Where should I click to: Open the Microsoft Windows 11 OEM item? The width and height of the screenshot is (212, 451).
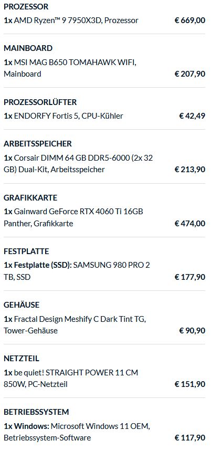coord(77,432)
